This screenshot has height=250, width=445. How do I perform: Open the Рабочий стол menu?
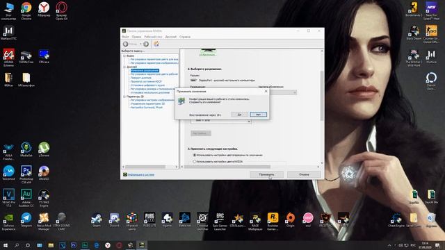(153, 37)
